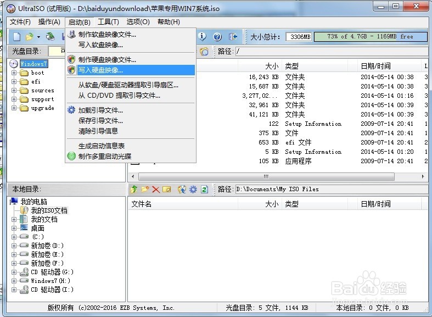The image size is (432, 317).
Task: Click the Open CD/DVD disc toolbar icon
Action: click(x=50, y=37)
